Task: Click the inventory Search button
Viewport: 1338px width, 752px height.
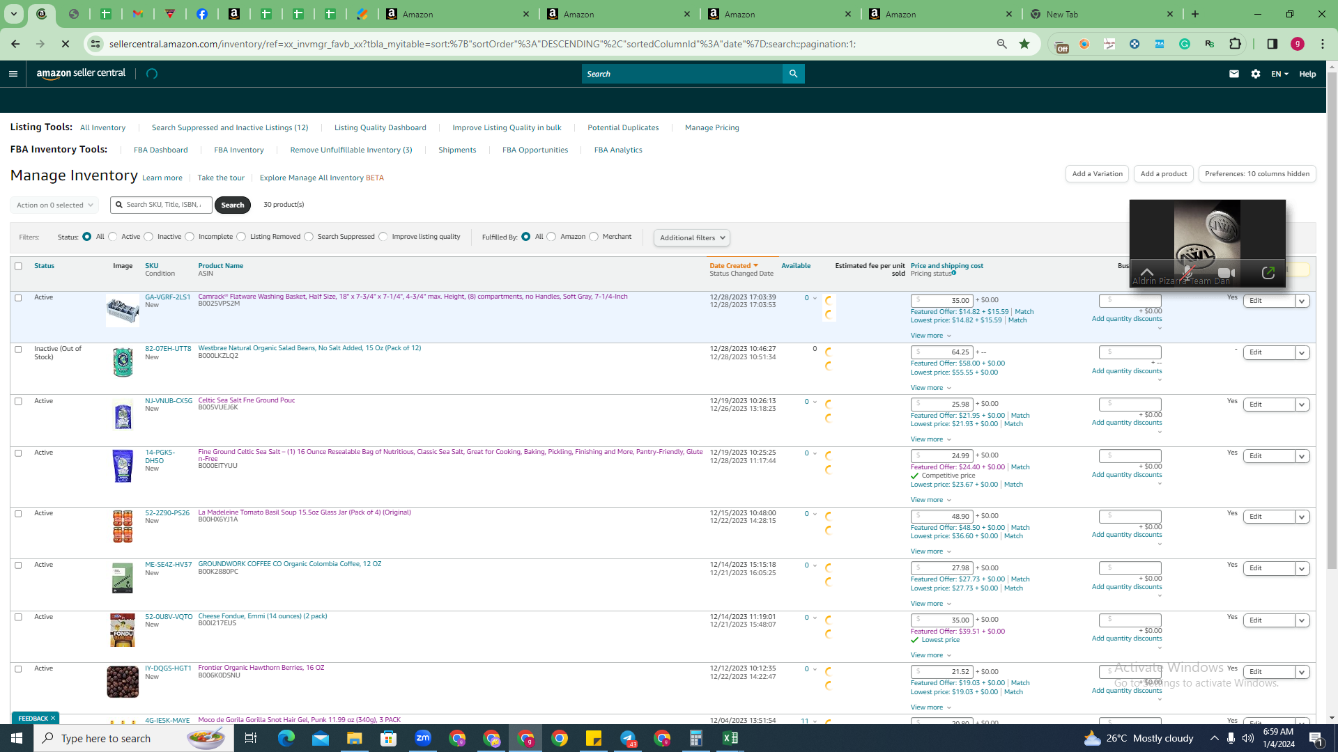Action: pos(233,205)
